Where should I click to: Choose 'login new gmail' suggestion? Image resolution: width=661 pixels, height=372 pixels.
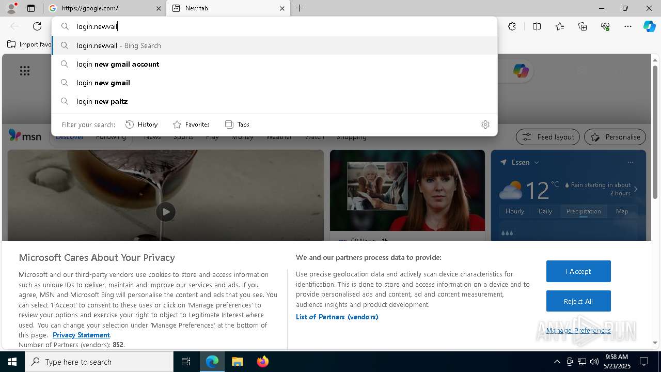pos(275,83)
